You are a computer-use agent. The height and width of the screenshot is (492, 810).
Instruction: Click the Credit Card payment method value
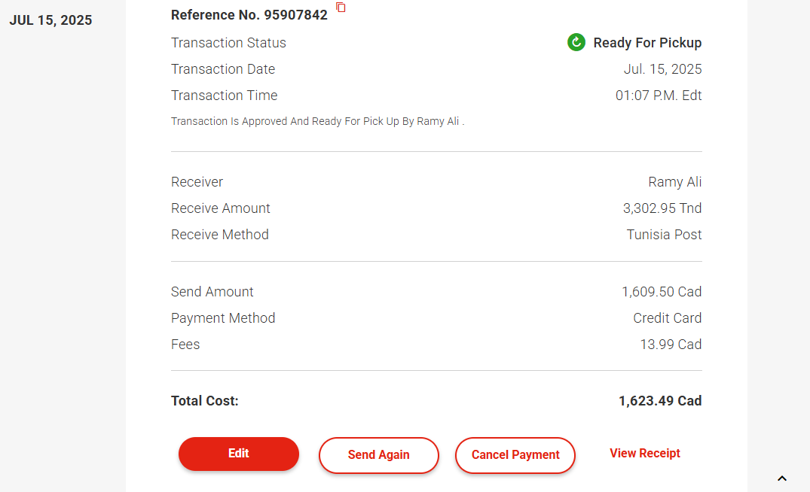[667, 318]
